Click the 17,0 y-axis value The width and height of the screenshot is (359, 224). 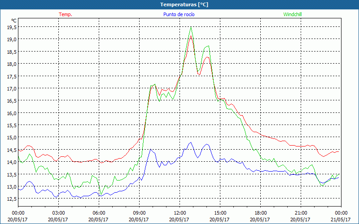click(x=11, y=88)
